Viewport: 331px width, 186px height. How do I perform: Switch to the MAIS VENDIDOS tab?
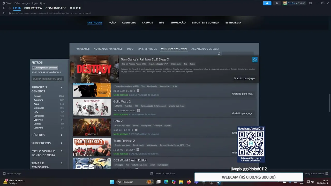[147, 49]
